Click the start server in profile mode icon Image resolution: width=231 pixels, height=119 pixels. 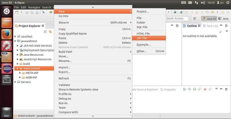click(200, 89)
